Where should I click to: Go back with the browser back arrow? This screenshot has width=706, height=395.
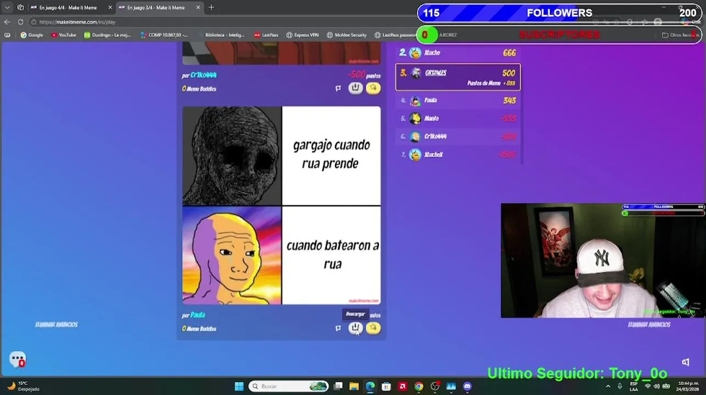click(x=7, y=22)
